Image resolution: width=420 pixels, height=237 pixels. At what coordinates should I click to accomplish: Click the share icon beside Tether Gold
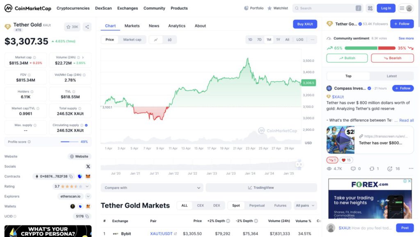click(87, 27)
